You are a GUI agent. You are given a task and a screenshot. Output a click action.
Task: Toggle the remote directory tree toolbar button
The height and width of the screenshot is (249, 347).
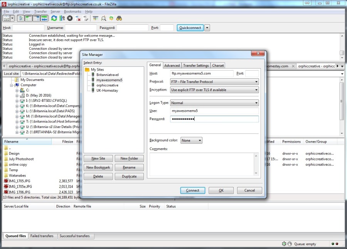(36, 19)
